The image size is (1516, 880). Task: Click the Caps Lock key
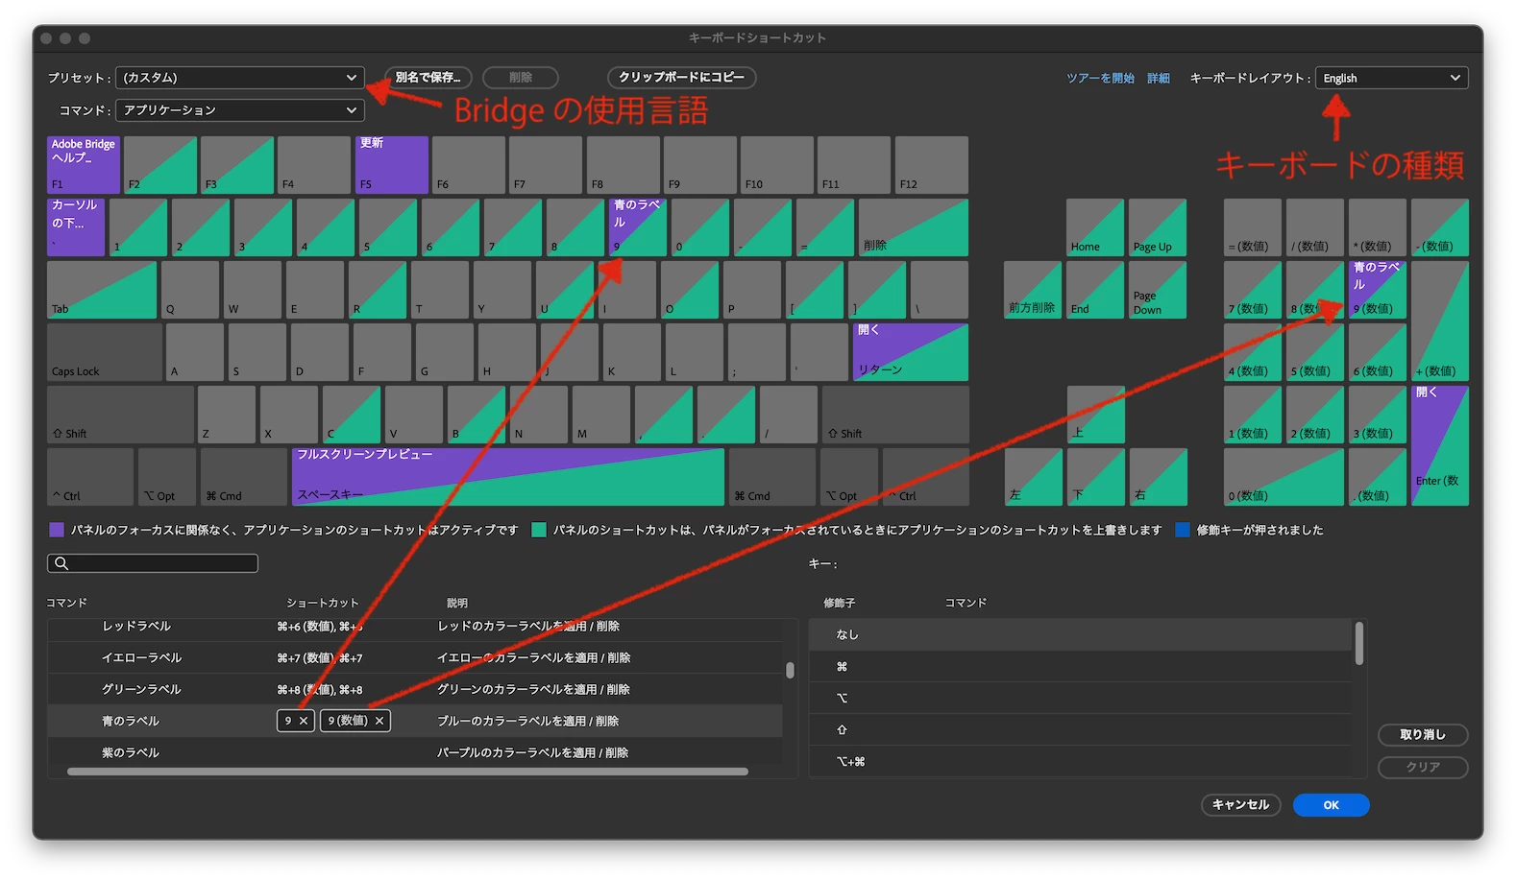pyautogui.click(x=105, y=352)
